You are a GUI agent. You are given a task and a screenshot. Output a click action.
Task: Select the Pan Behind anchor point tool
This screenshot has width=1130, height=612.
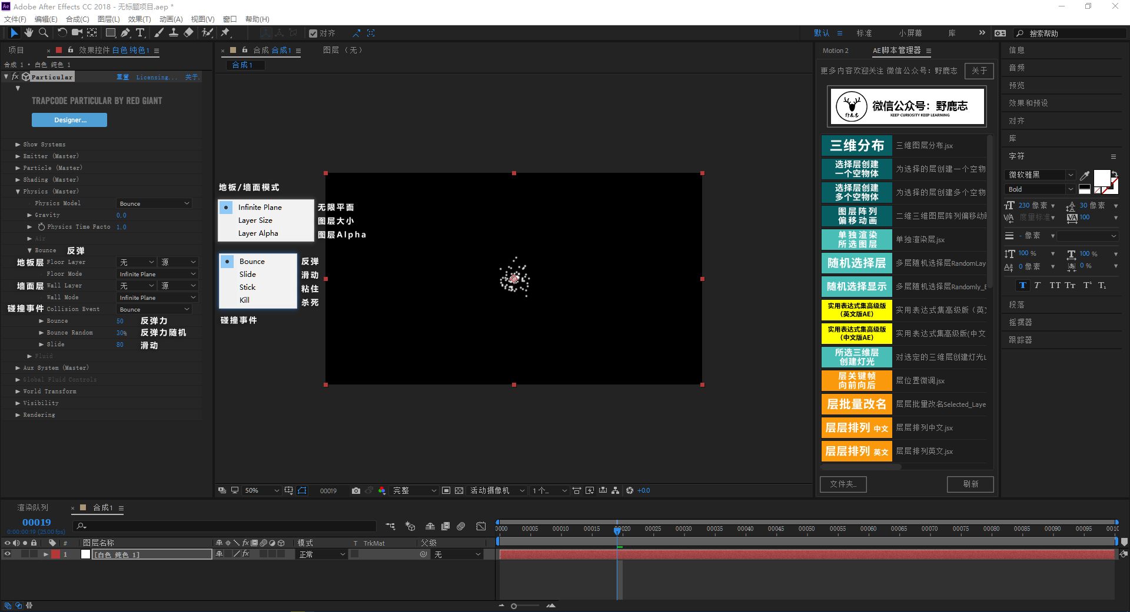(x=92, y=33)
